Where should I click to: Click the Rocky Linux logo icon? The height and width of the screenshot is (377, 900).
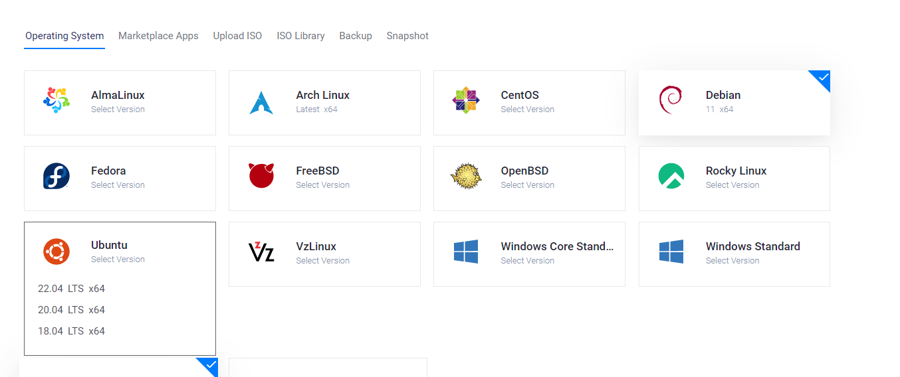671,176
